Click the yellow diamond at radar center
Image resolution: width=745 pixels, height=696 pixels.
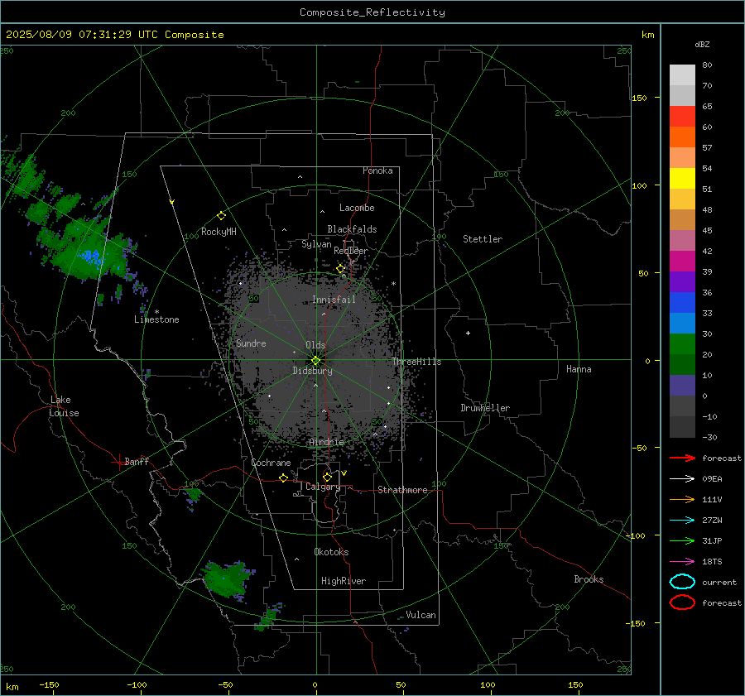tap(316, 361)
